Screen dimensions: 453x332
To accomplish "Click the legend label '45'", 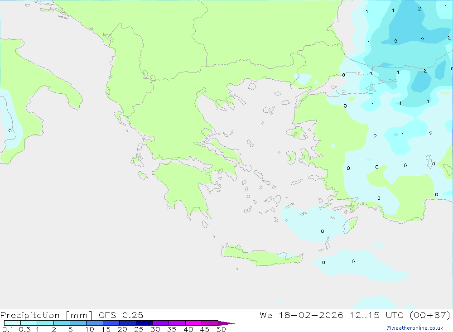I will pyautogui.click(x=205, y=329).
